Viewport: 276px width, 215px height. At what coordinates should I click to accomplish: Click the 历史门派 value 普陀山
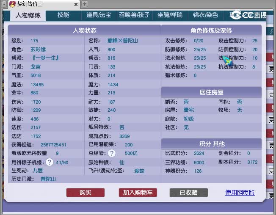(48, 179)
